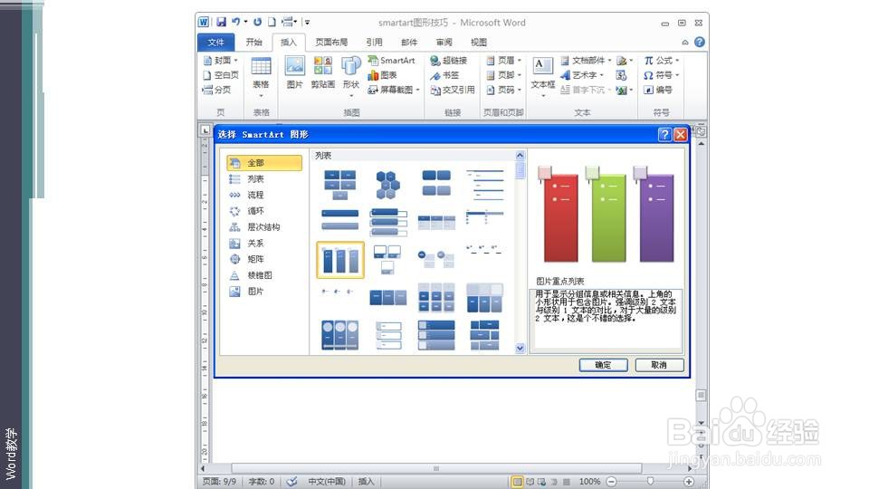The width and height of the screenshot is (869, 489).
Task: Select the Matrix (矩阵) category
Action: pyautogui.click(x=264, y=259)
